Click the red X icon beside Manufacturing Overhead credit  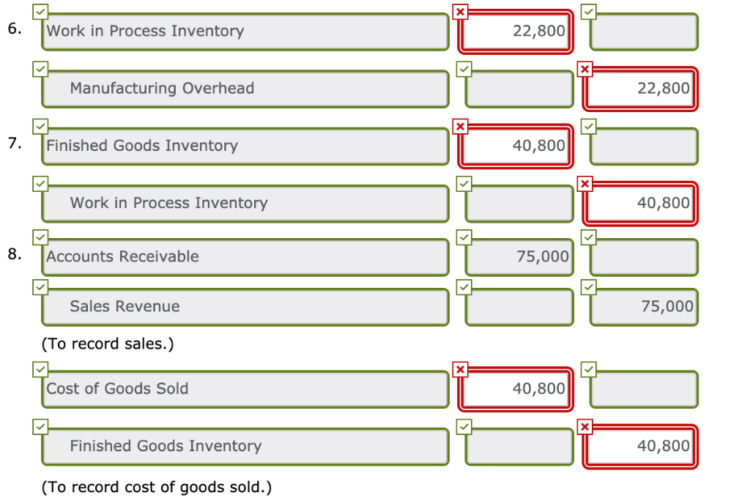tap(584, 69)
